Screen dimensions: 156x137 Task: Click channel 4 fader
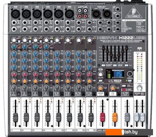point(48,117)
